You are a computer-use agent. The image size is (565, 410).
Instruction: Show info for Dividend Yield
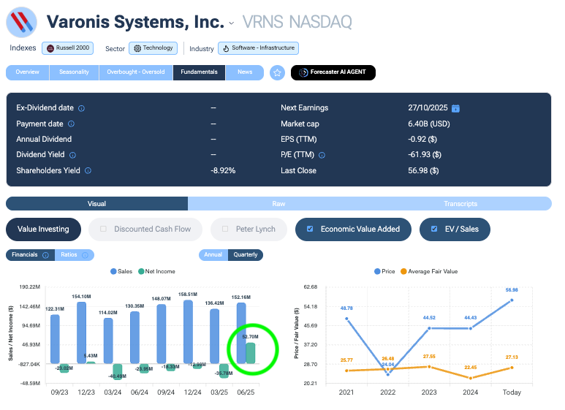[72, 155]
